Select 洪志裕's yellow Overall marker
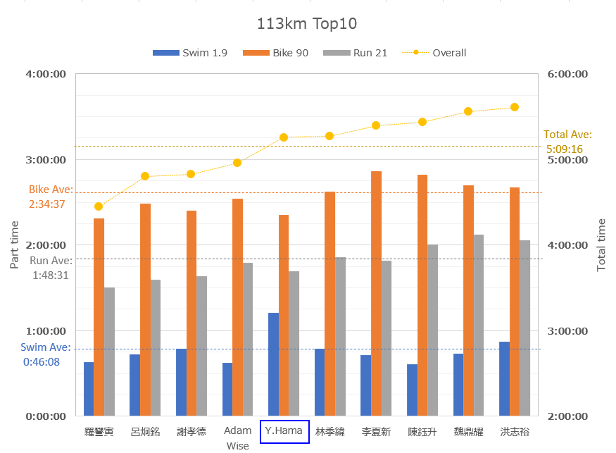The height and width of the screenshot is (453, 616). [515, 107]
